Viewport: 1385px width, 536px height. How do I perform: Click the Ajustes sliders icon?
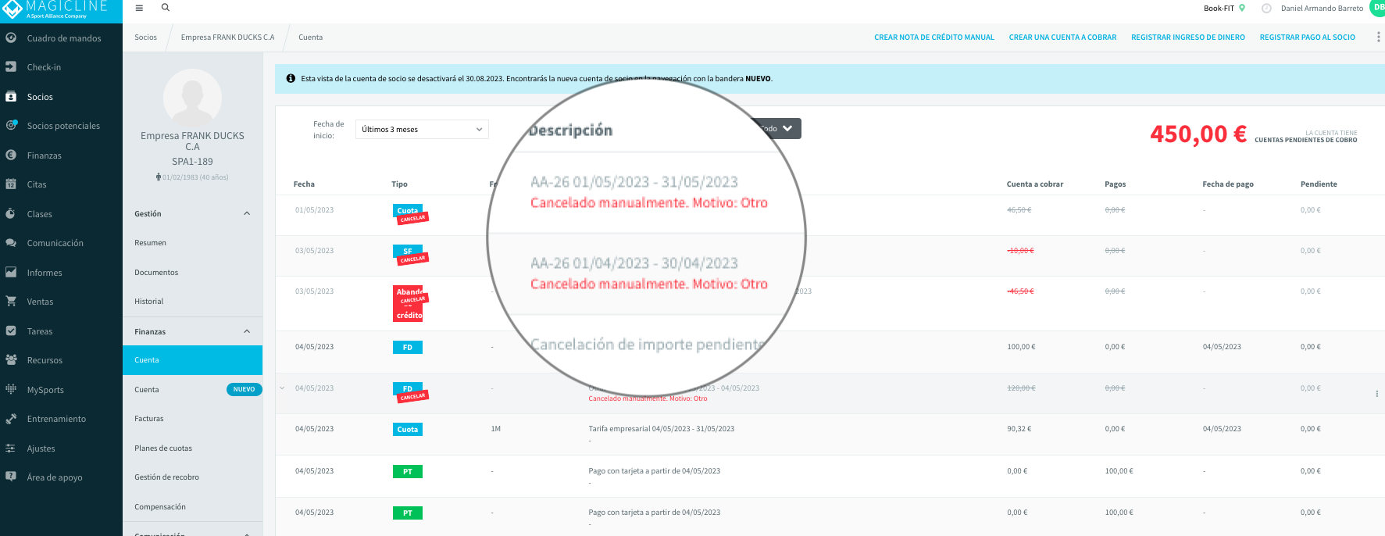[11, 448]
